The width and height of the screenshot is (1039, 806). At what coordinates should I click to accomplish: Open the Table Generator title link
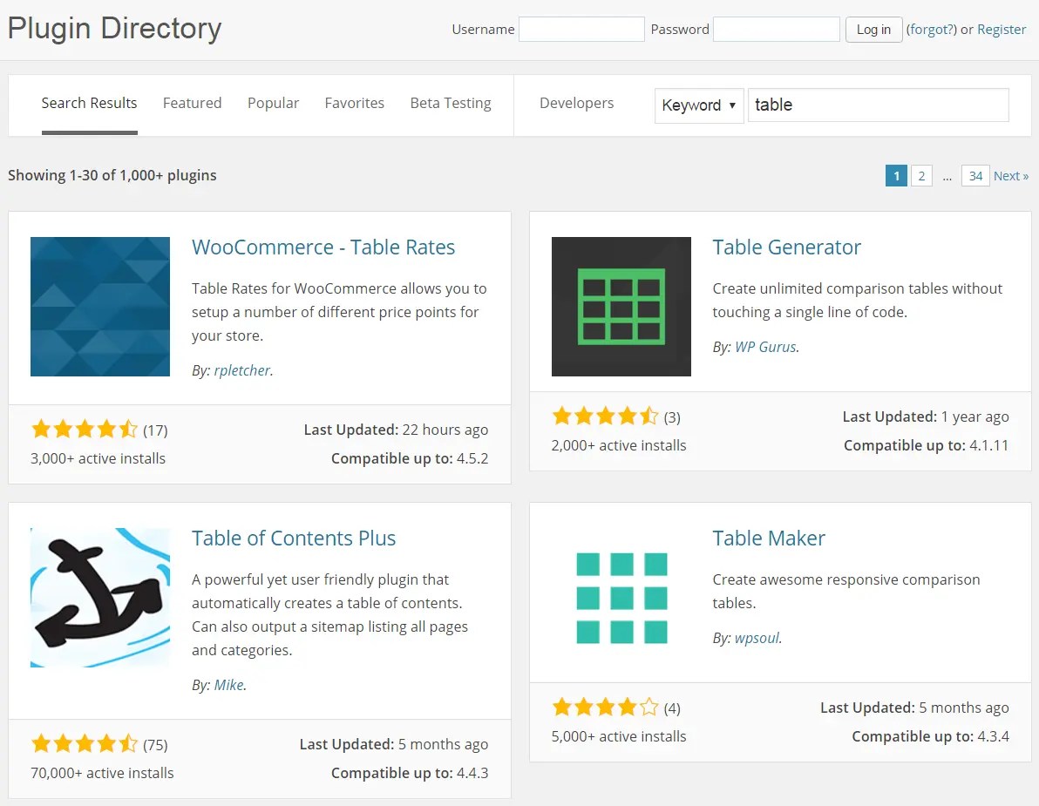point(786,247)
